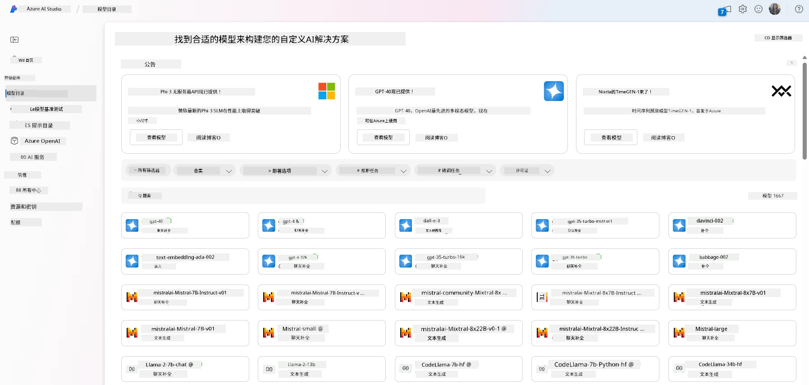Click the 所有筛选器 button
809x385 pixels.
(147, 170)
